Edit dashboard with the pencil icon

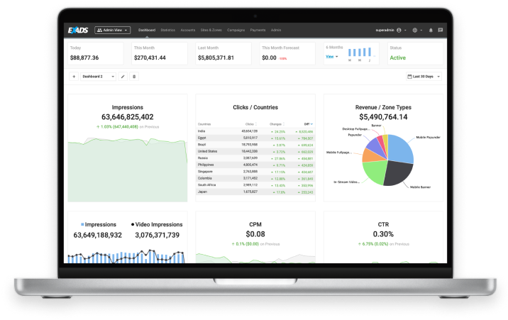[123, 77]
